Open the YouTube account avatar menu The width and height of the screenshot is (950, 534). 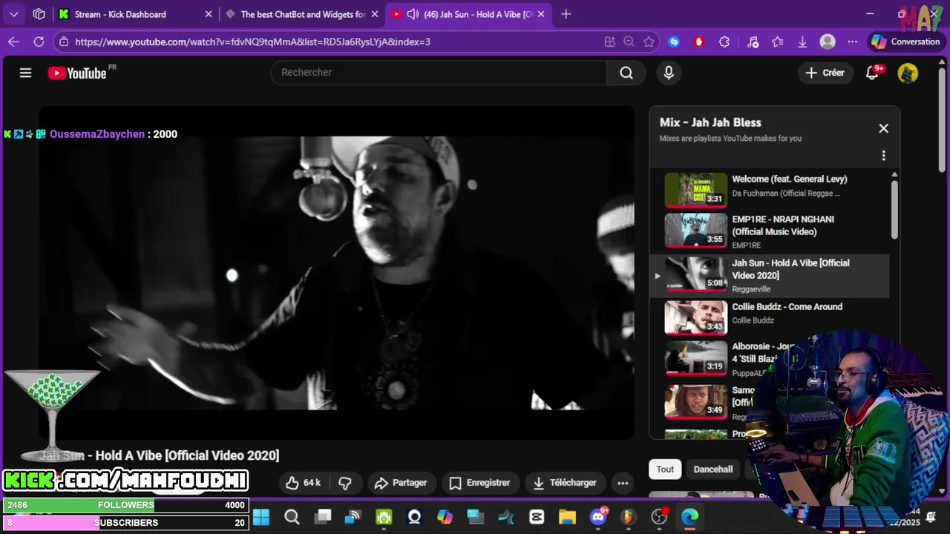pyautogui.click(x=908, y=73)
